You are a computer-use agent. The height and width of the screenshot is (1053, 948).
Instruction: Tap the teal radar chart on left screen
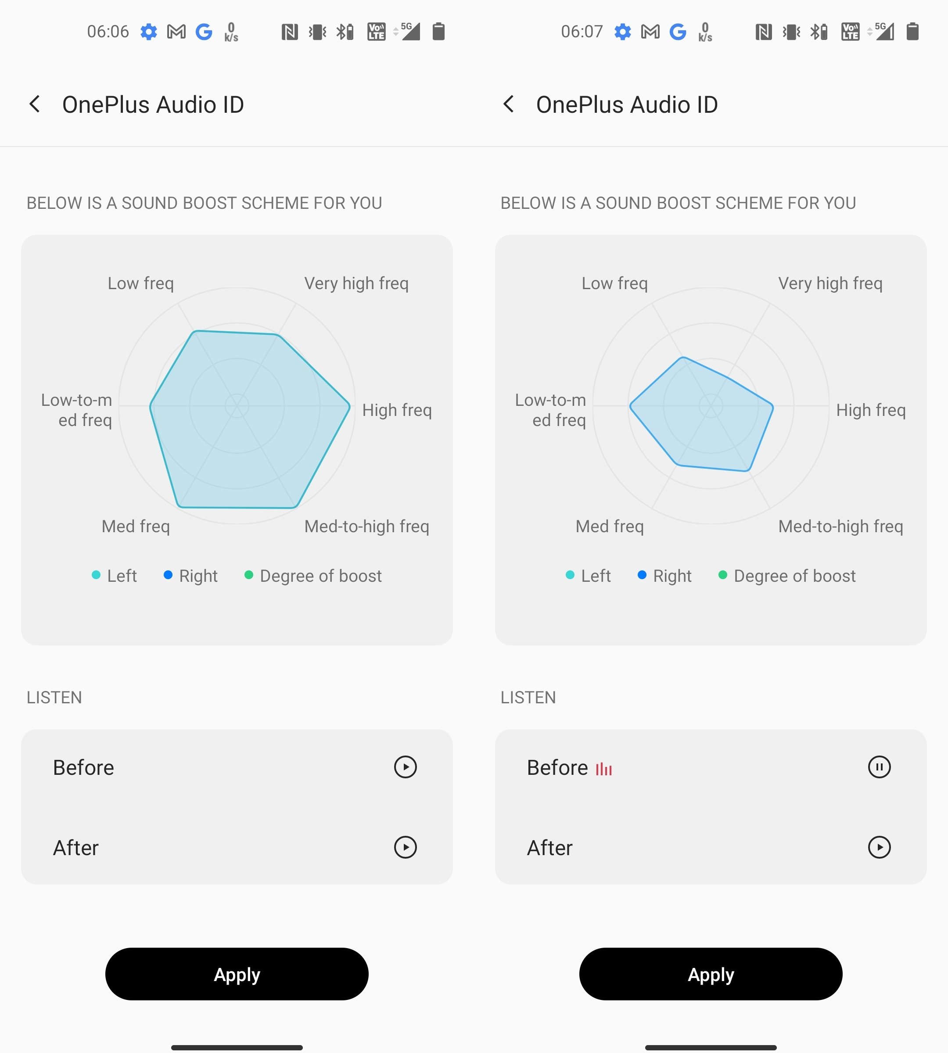(x=249, y=419)
